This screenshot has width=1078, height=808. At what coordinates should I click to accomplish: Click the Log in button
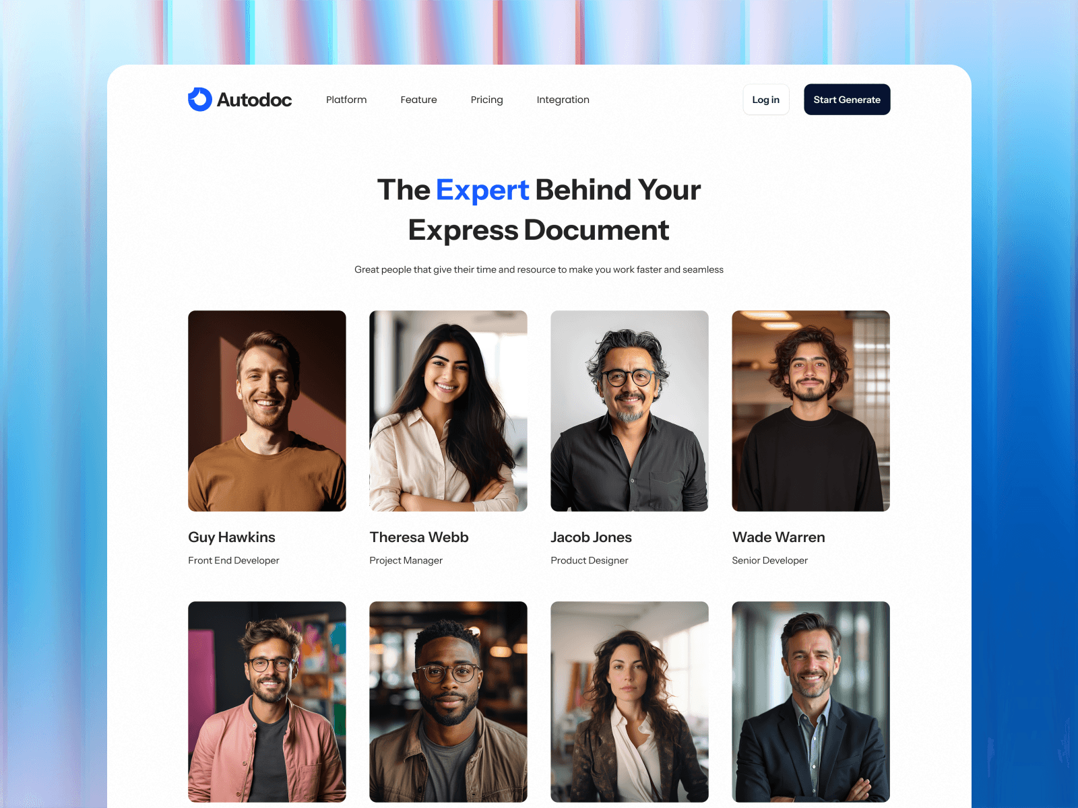(766, 100)
